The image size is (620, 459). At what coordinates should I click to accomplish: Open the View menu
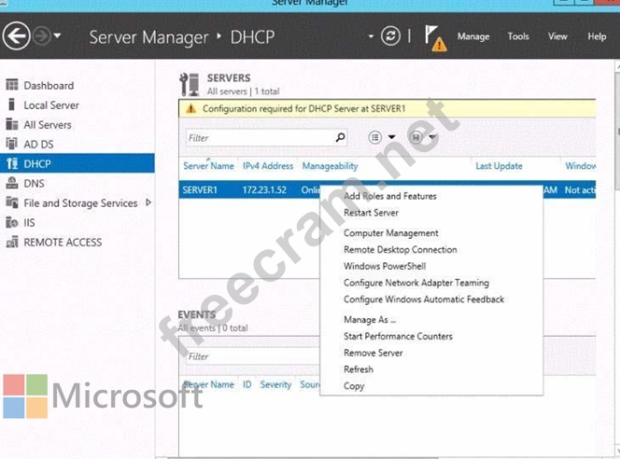pos(557,36)
